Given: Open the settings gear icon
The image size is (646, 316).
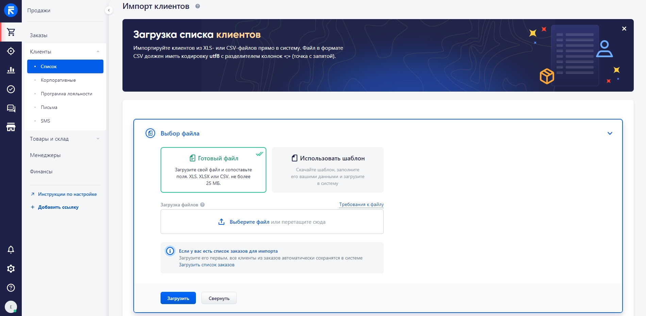Looking at the screenshot, I should pos(11,269).
